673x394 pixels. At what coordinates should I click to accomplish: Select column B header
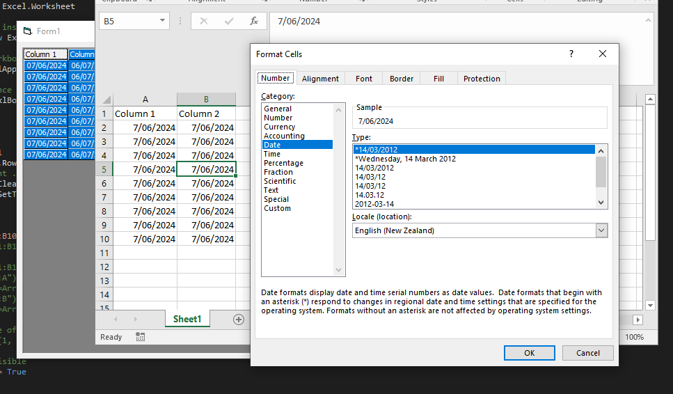pyautogui.click(x=206, y=99)
